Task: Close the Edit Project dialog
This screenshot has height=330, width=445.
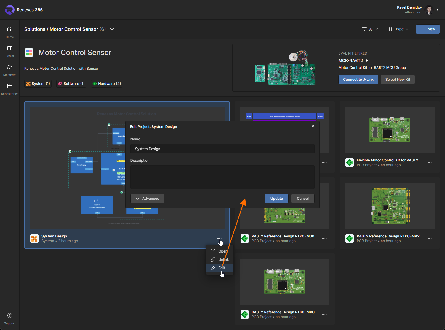Action: pyautogui.click(x=313, y=126)
